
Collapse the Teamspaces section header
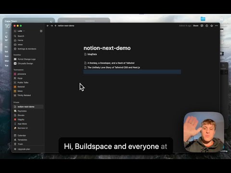(18, 70)
